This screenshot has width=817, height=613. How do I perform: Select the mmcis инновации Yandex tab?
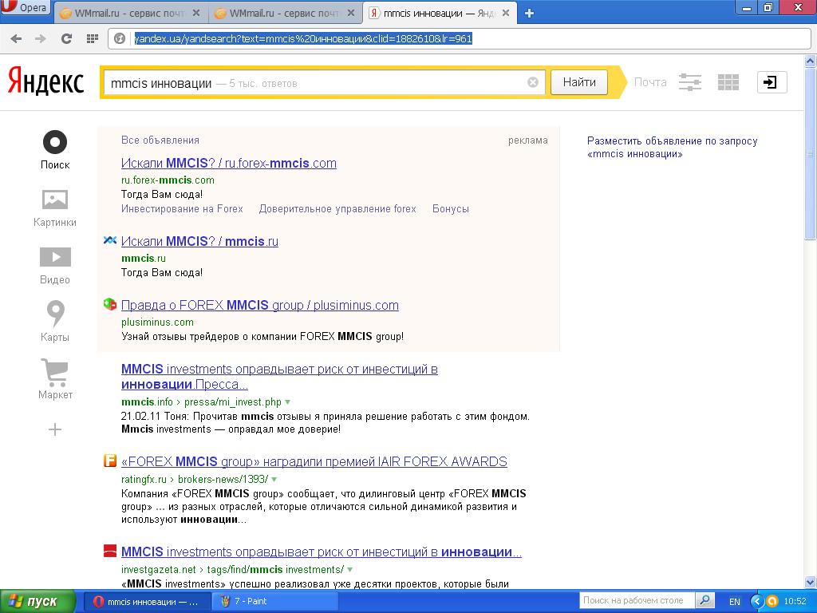coord(440,14)
